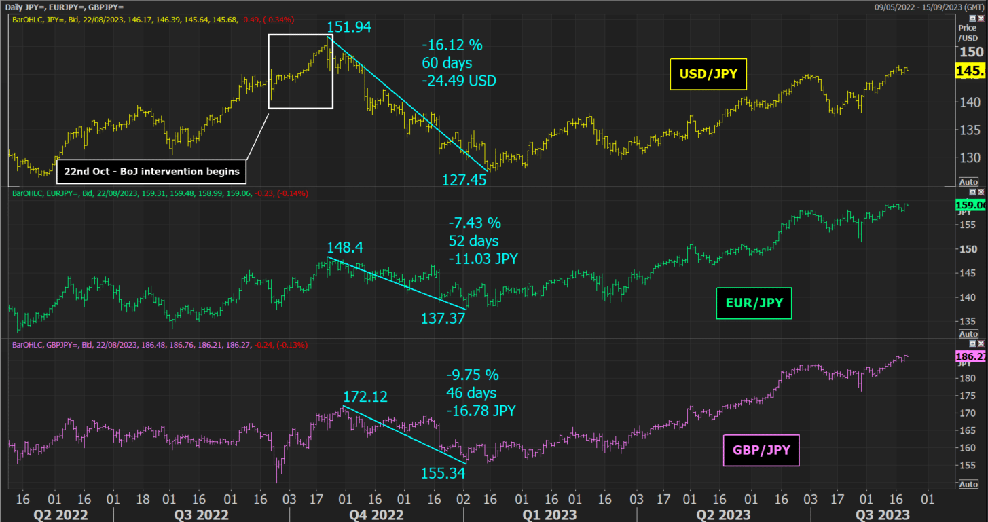Select the BoJ intervention annotation box
The image size is (988, 522).
152,171
